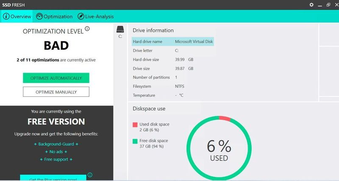Click the Used disk space 2 GB label

point(154,127)
